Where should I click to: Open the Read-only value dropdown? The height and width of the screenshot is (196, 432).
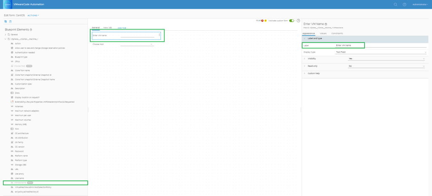pos(386,66)
